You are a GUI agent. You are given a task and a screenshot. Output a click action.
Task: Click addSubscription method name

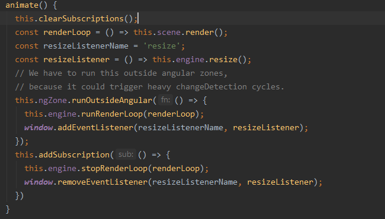click(74, 154)
